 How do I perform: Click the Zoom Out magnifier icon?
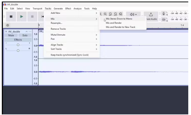[x=105, y=14]
